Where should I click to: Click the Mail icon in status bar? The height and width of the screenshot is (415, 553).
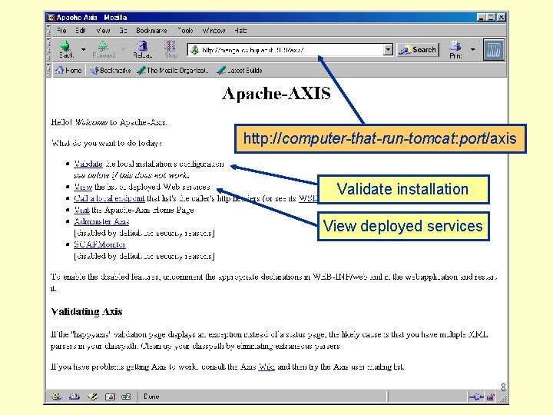(74, 397)
